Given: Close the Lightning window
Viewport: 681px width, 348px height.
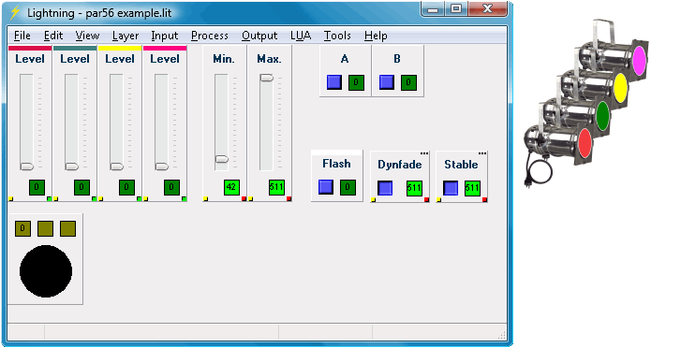Looking at the screenshot, I should (x=488, y=8).
